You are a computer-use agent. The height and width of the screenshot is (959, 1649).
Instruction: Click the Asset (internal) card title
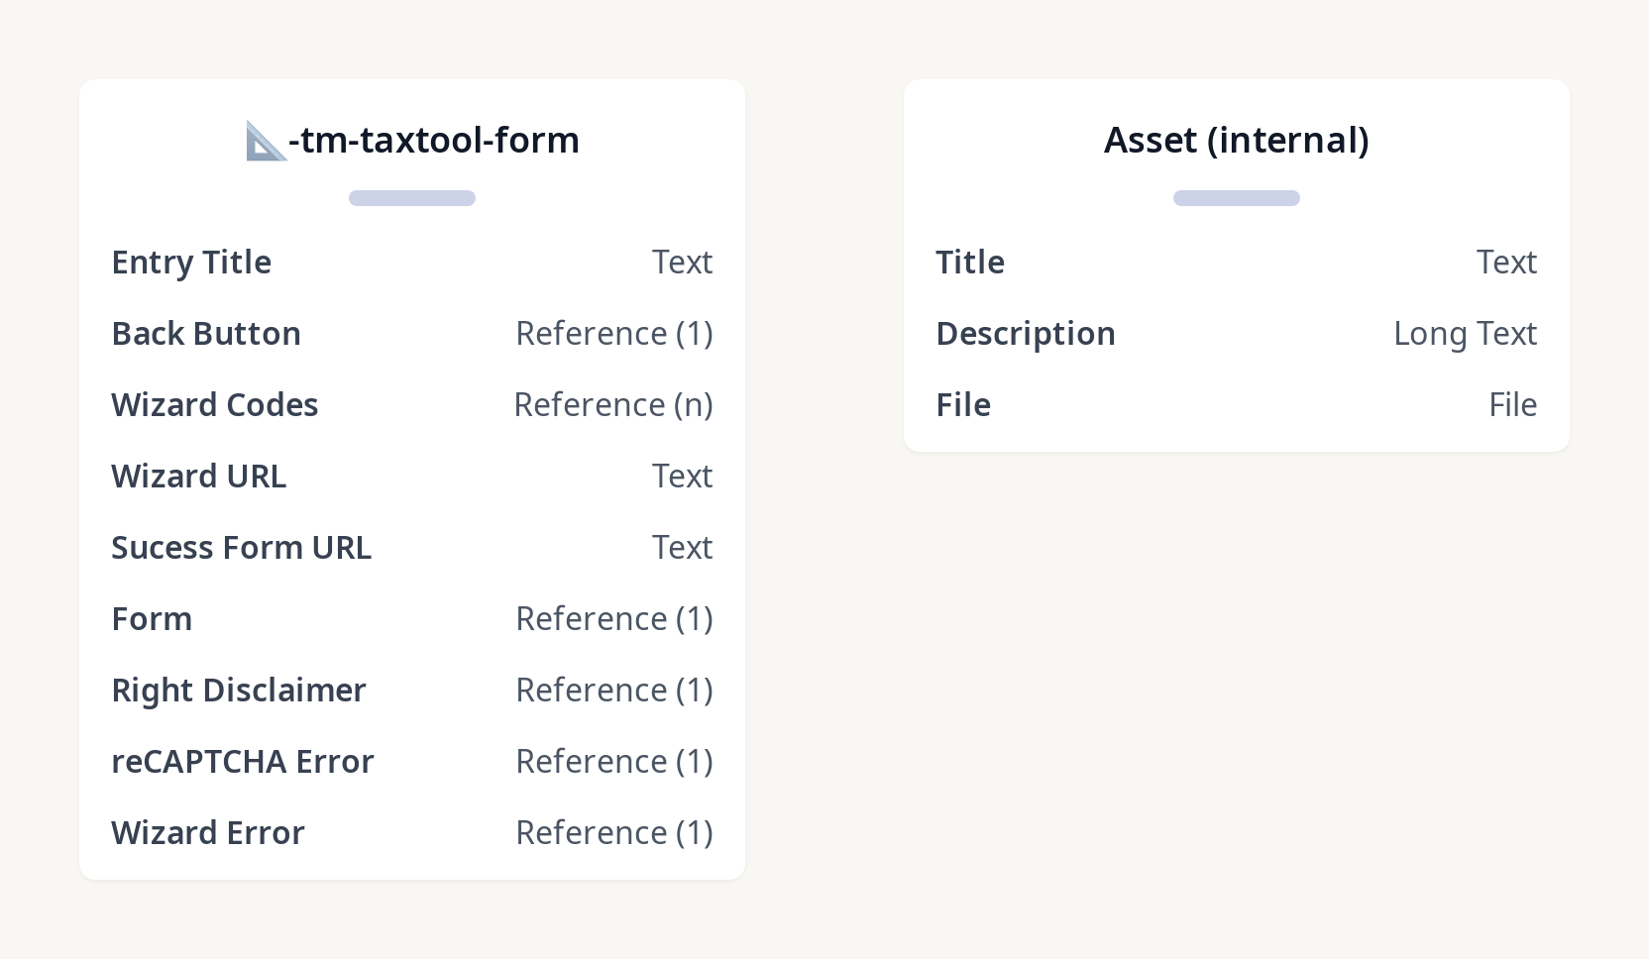(1236, 141)
